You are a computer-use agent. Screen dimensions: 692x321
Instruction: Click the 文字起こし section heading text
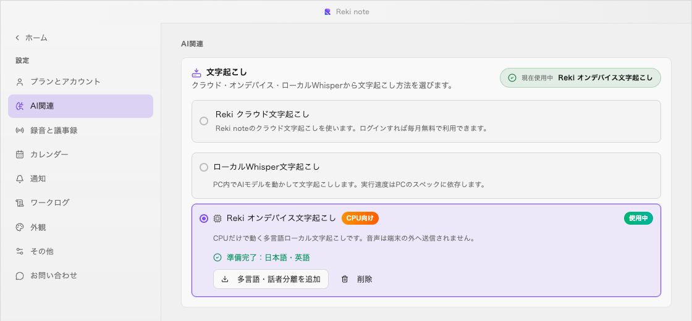click(226, 72)
